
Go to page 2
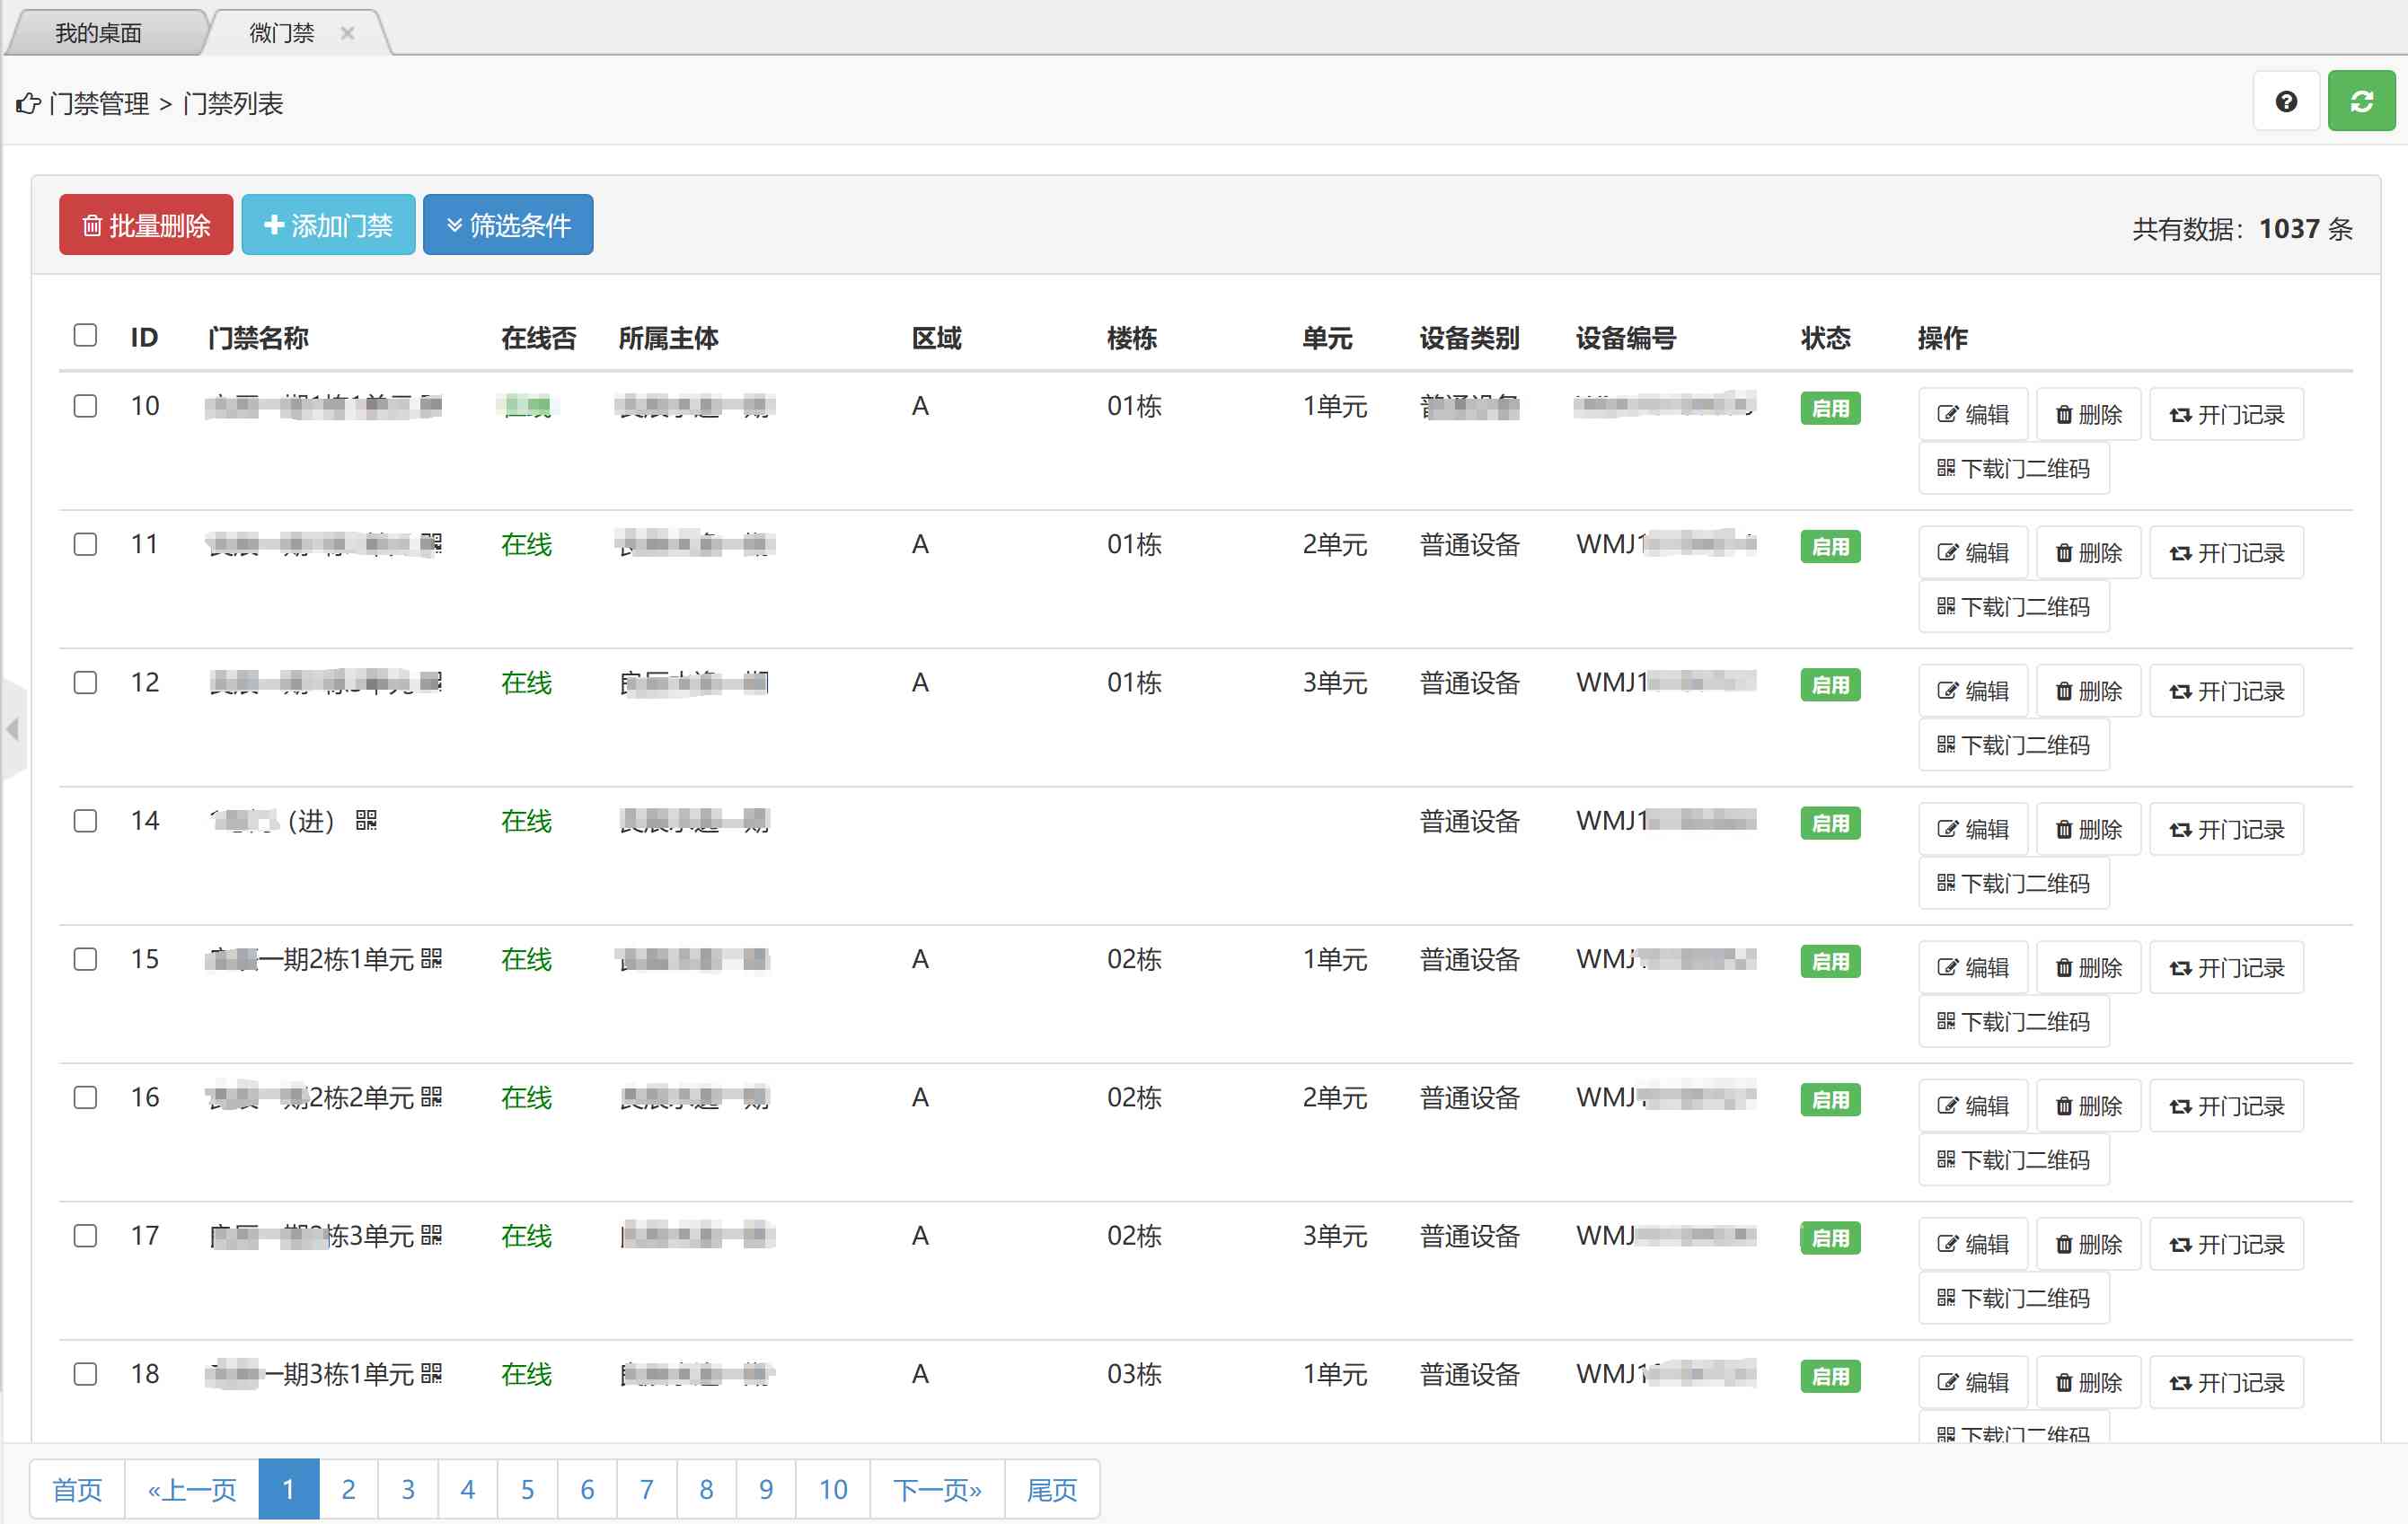[348, 1489]
